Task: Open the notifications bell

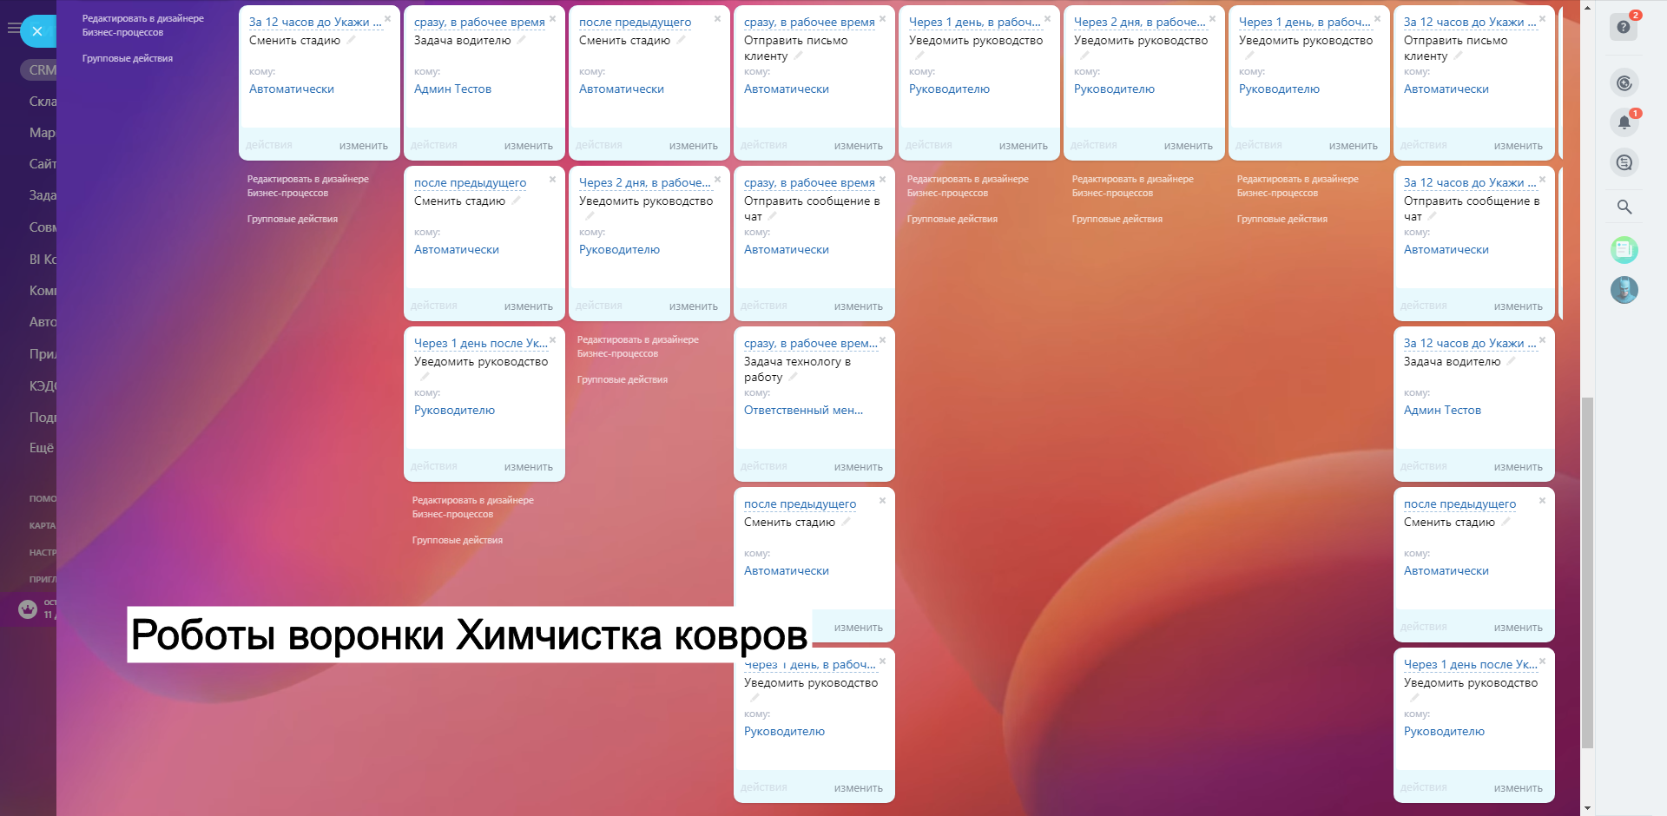Action: coord(1624,122)
